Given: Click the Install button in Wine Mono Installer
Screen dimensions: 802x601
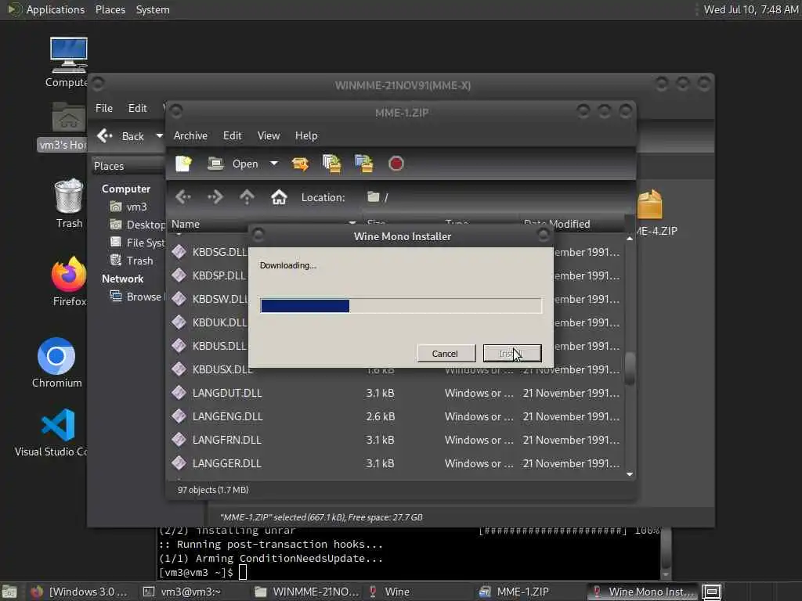Looking at the screenshot, I should click(512, 354).
